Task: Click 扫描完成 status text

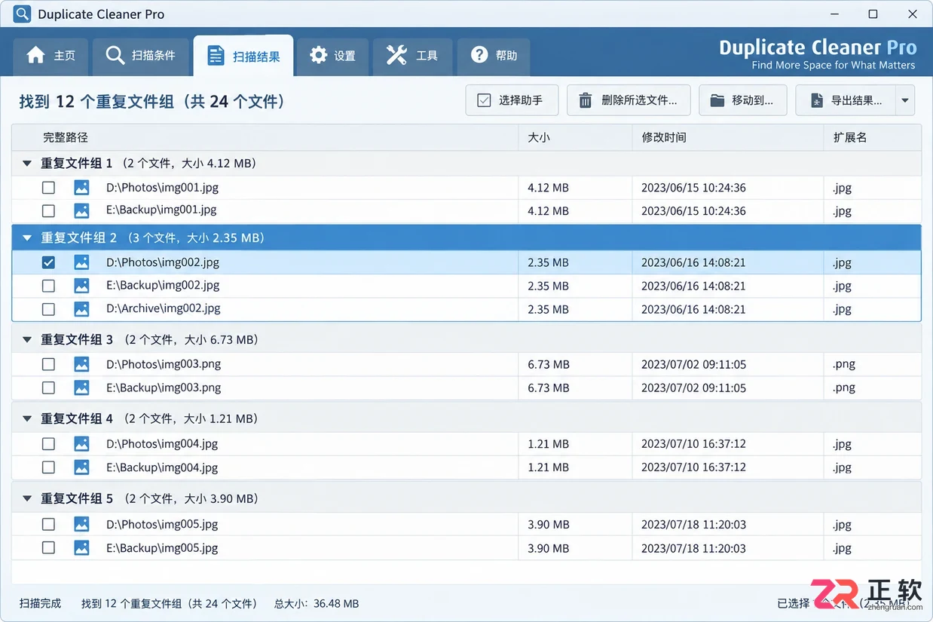Action: [x=41, y=603]
